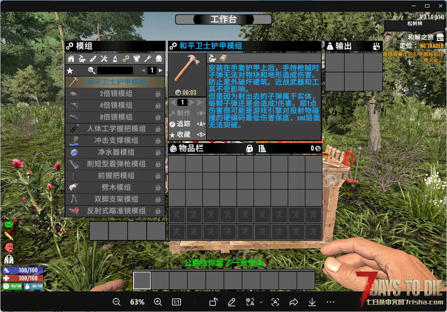The height and width of the screenshot is (312, 447).
Task: Share the image from the viewer toolbar
Action: tap(294, 302)
